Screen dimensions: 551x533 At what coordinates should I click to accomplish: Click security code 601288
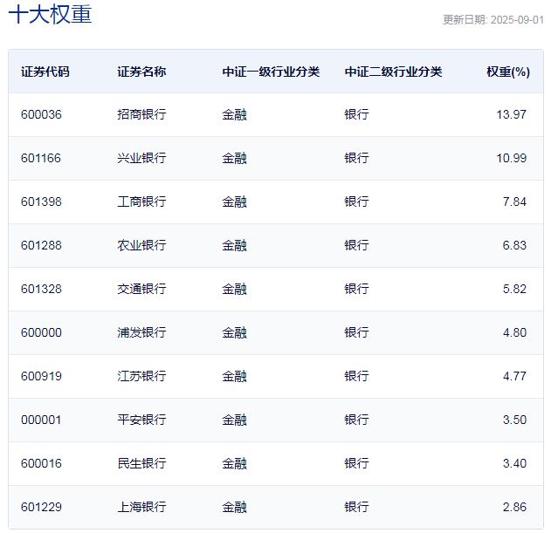click(x=41, y=245)
